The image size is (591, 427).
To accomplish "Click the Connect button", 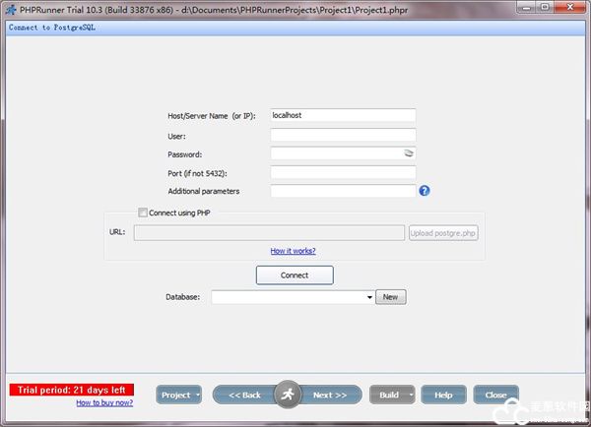I will click(x=295, y=275).
